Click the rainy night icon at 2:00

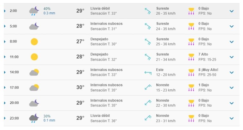(34, 11)
